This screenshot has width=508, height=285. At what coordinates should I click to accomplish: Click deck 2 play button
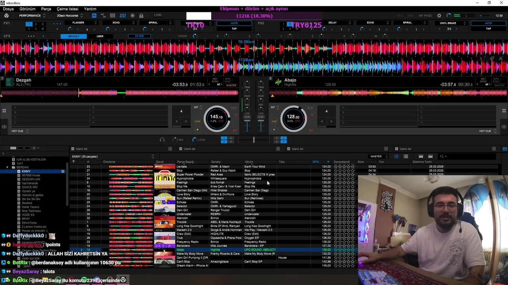click(274, 129)
